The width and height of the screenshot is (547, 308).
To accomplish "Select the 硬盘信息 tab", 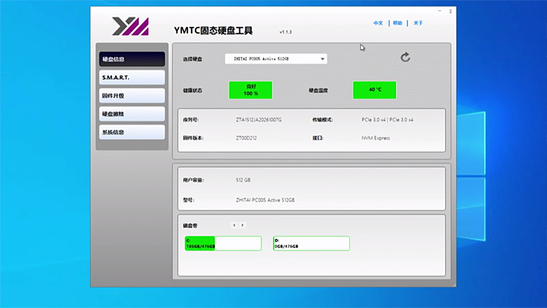I will (132, 59).
